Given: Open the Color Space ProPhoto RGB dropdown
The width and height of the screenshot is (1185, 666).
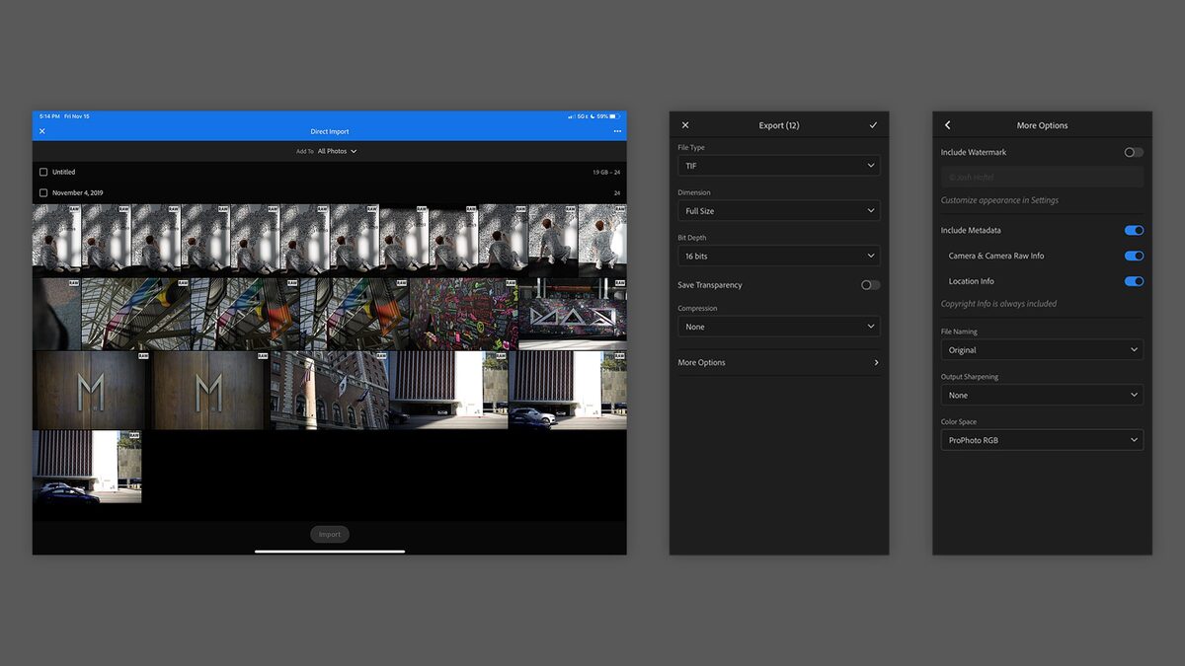Looking at the screenshot, I should coord(1042,440).
